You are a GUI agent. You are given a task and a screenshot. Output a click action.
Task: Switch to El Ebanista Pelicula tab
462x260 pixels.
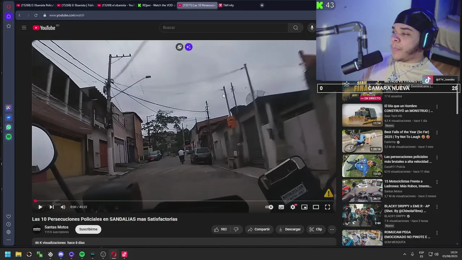pos(35,5)
